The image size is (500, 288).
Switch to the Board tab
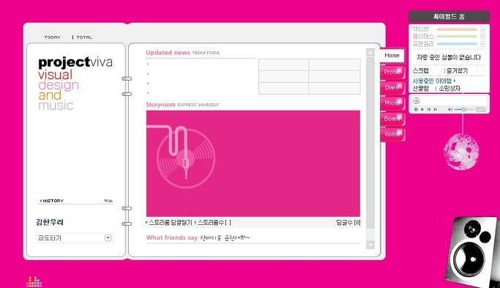(x=392, y=119)
